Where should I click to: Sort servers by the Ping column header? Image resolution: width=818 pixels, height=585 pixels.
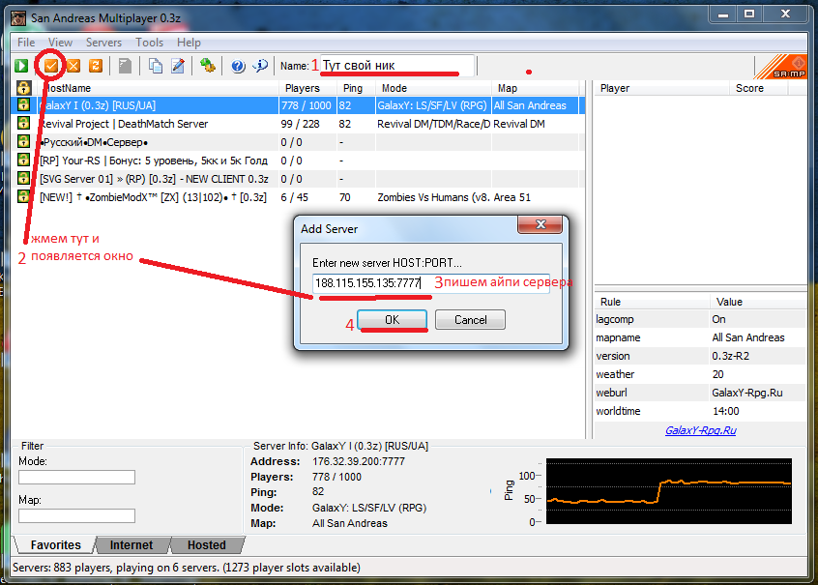(356, 88)
